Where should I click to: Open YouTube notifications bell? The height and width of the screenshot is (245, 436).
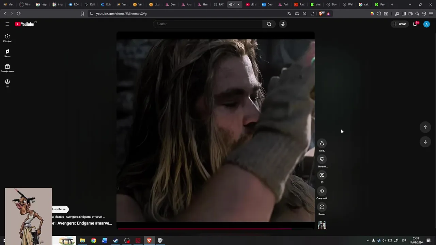point(415,24)
